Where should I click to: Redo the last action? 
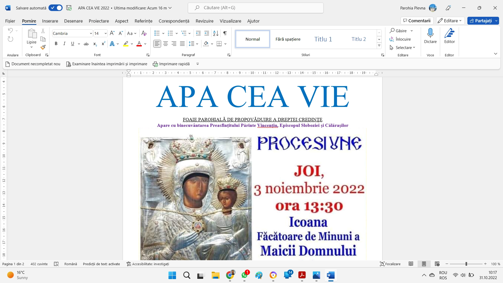coord(10,39)
